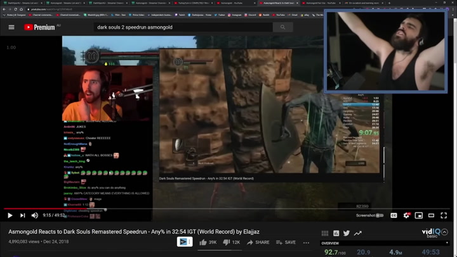Click the 92.7/100 vidIQ score
The height and width of the screenshot is (257, 457).
click(335, 253)
